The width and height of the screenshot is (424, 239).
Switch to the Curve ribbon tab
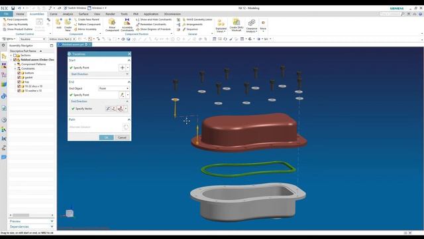coord(53,14)
